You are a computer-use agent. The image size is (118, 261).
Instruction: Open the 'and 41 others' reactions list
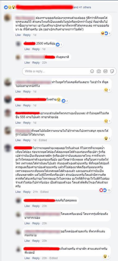tap(82, 7)
